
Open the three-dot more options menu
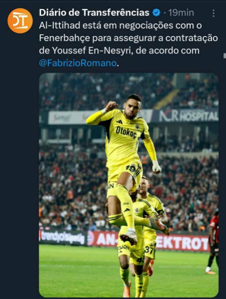pyautogui.click(x=213, y=13)
